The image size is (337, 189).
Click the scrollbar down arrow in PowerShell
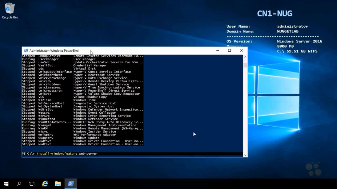245,155
